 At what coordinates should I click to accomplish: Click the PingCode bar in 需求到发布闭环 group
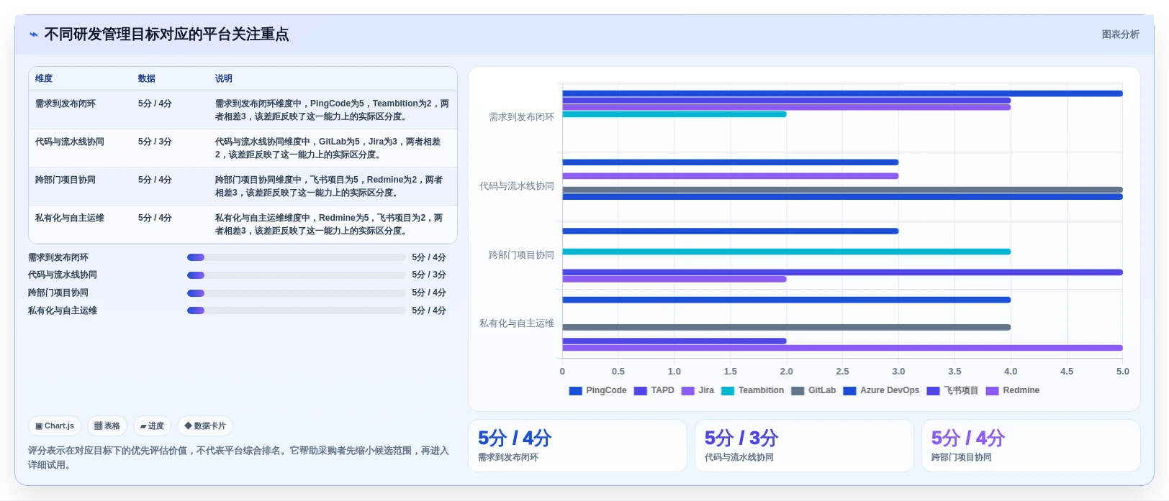pyautogui.click(x=842, y=93)
